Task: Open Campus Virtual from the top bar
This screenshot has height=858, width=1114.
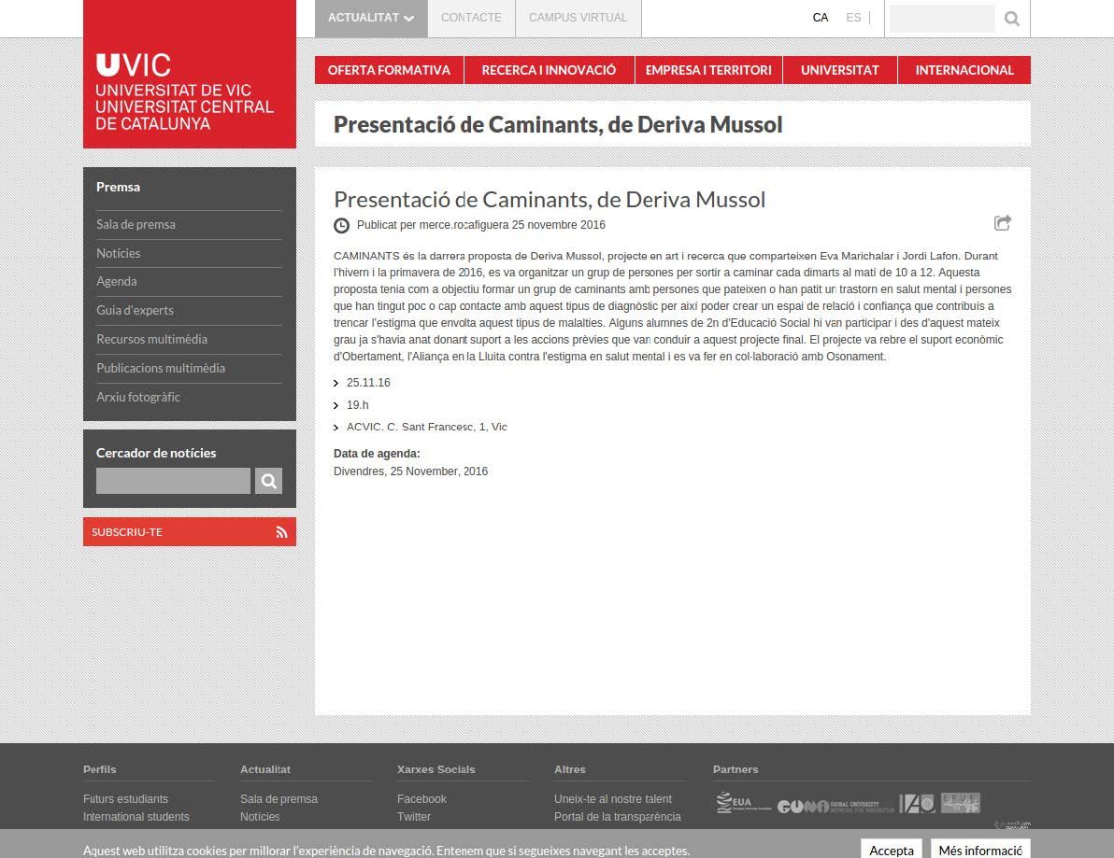Action: (x=578, y=18)
